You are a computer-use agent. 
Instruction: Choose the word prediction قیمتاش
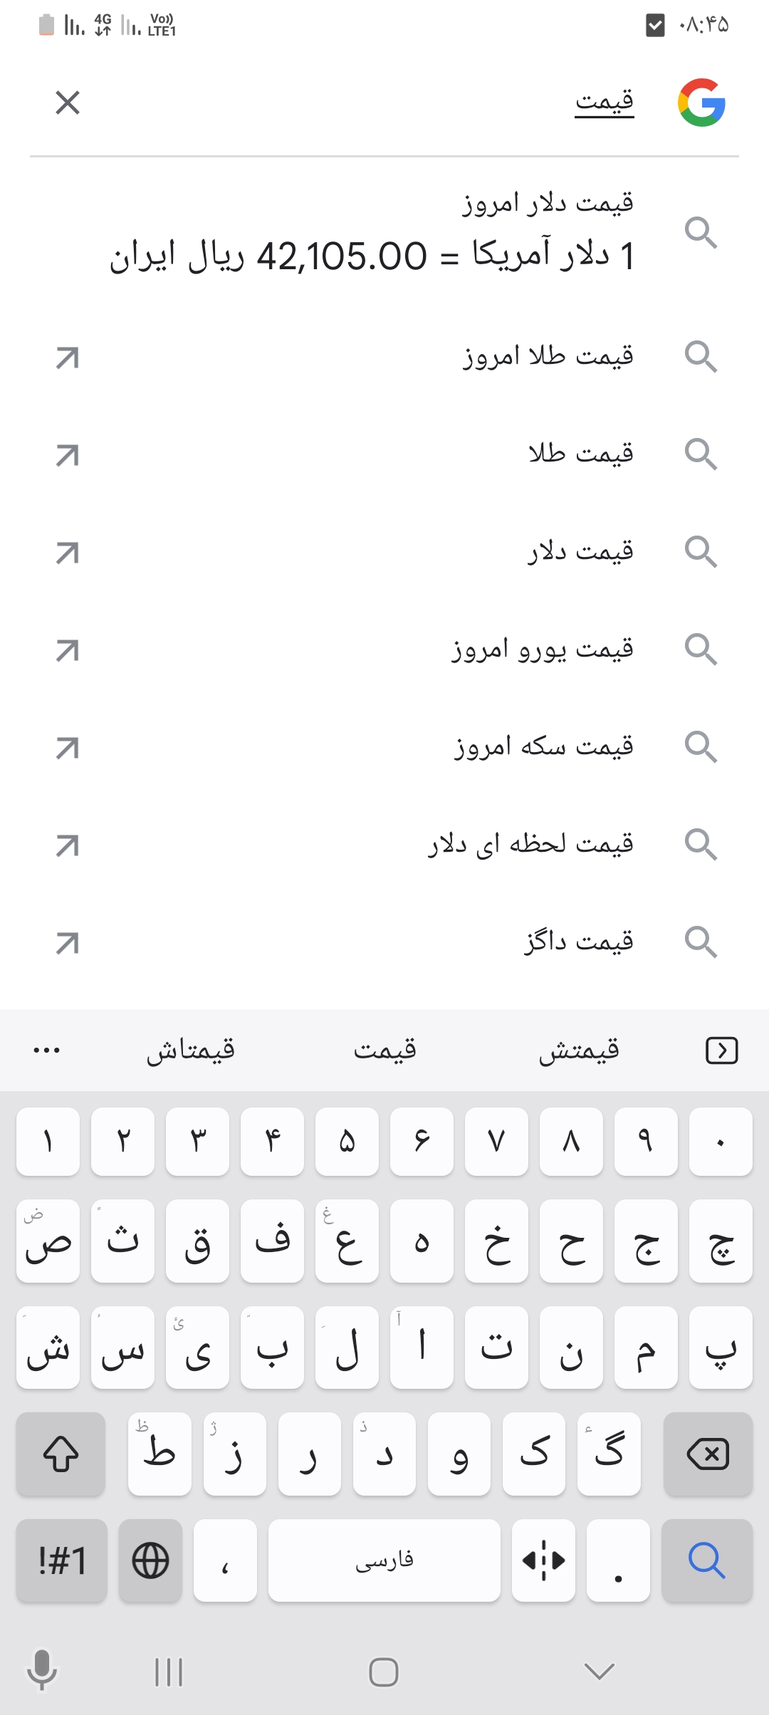[x=191, y=1051]
